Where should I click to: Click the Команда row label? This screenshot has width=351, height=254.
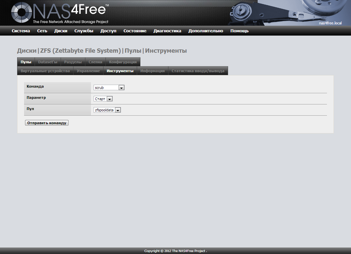click(35, 86)
